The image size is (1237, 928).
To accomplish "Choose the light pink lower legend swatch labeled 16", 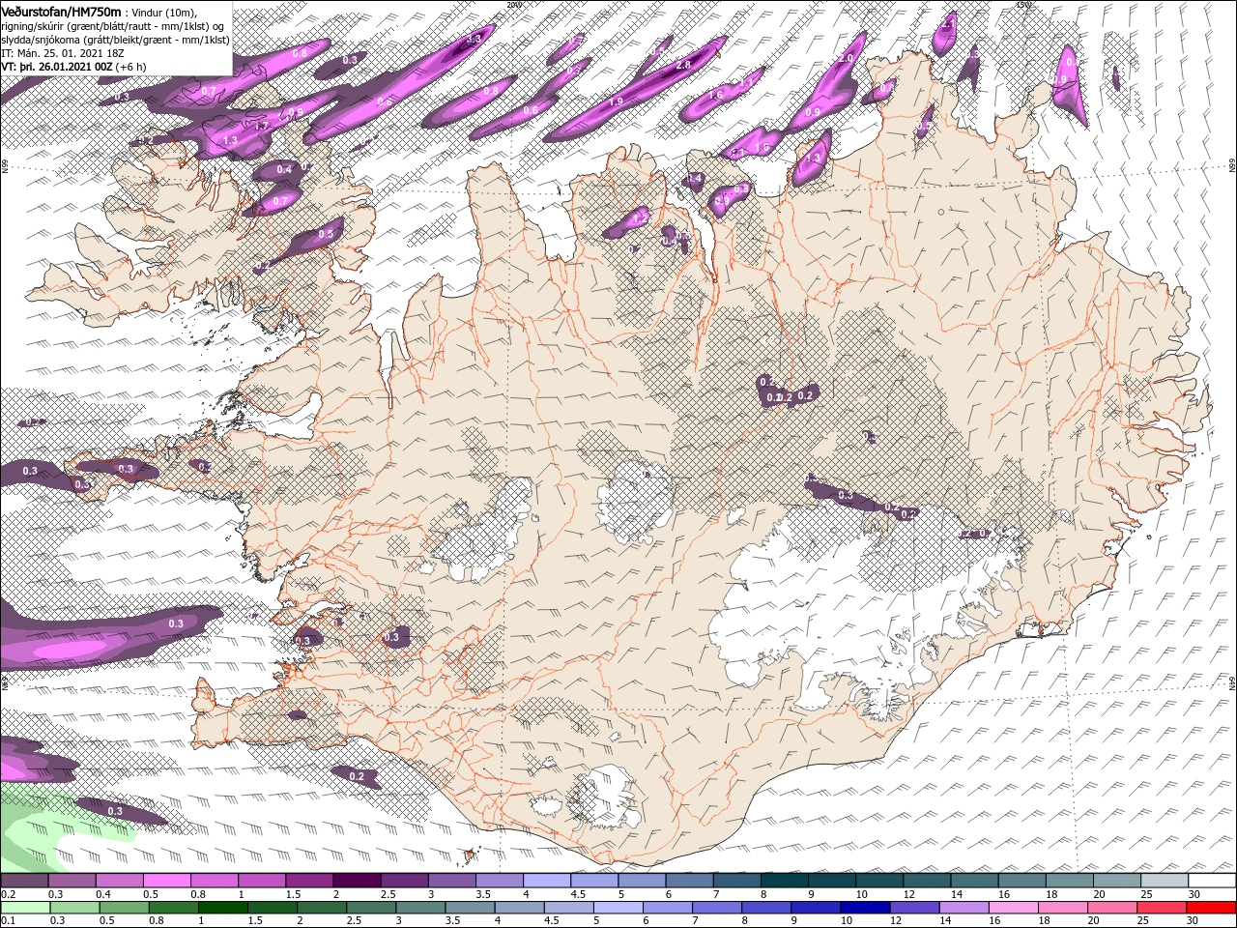I will (1012, 908).
